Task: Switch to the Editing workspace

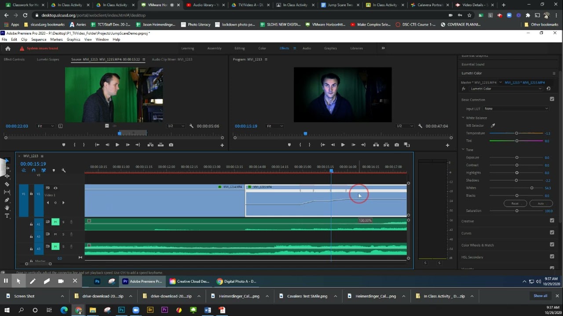Action: (x=240, y=48)
